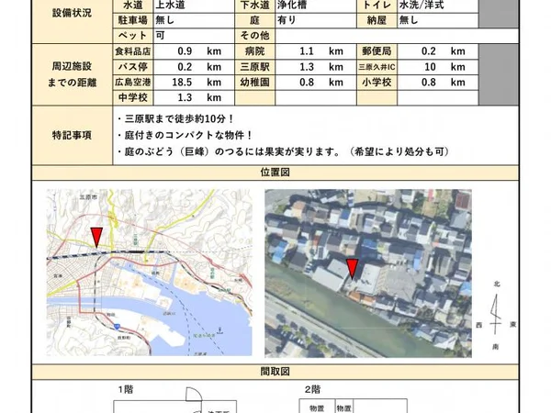
Task: Click the 郵便局 label
Action: coord(377,51)
